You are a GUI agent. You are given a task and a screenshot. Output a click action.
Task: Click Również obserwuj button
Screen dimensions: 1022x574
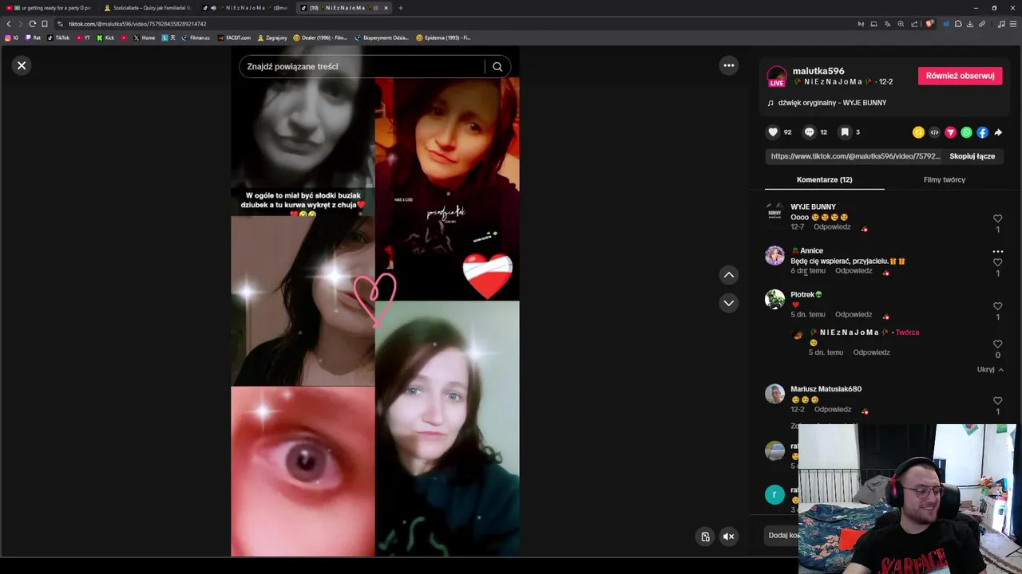tap(960, 76)
